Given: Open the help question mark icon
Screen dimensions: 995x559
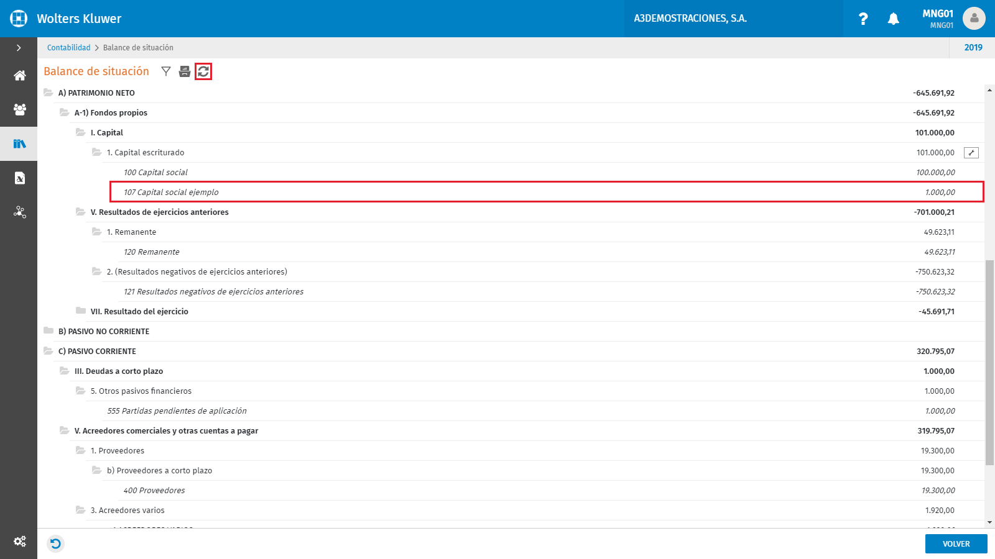Looking at the screenshot, I should click(863, 19).
